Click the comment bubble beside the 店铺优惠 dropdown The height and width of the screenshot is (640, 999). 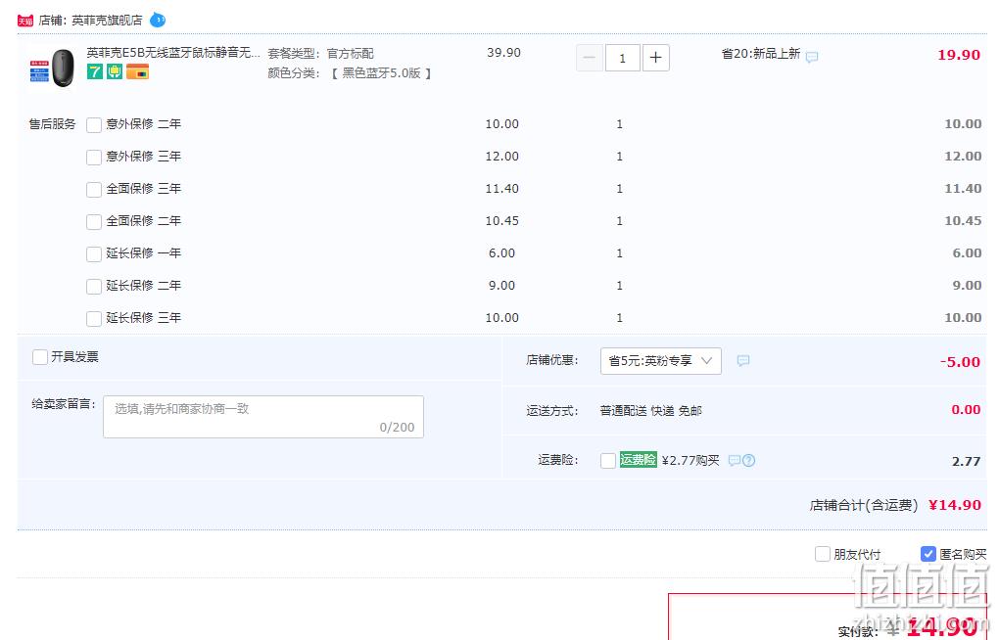coord(742,360)
